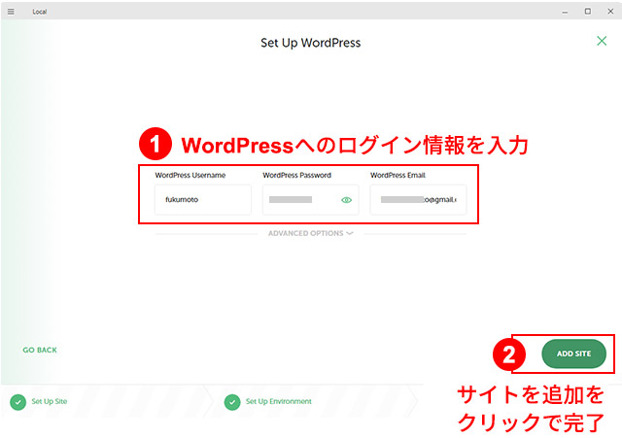Go back to previous step
This screenshot has height=438, width=622.
(40, 350)
